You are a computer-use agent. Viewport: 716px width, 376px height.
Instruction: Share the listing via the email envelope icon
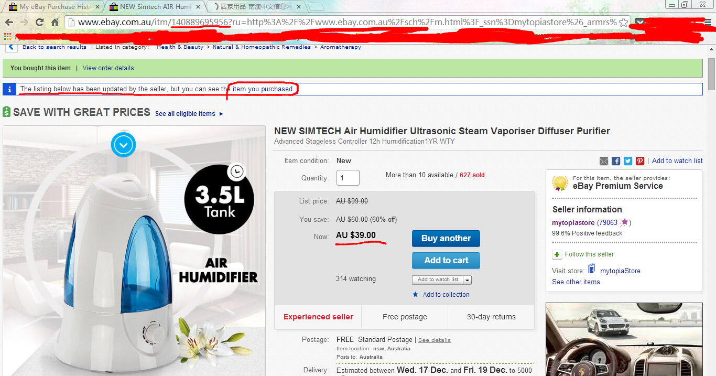[604, 161]
